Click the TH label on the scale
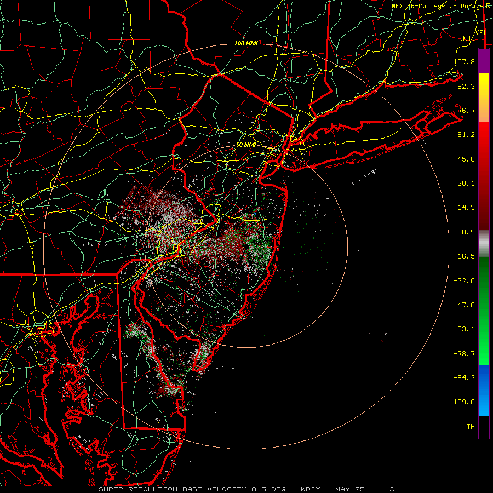This screenshot has width=493, height=493. point(471,427)
